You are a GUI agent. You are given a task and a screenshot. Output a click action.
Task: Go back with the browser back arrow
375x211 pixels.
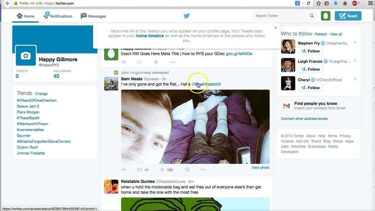[7, 3]
